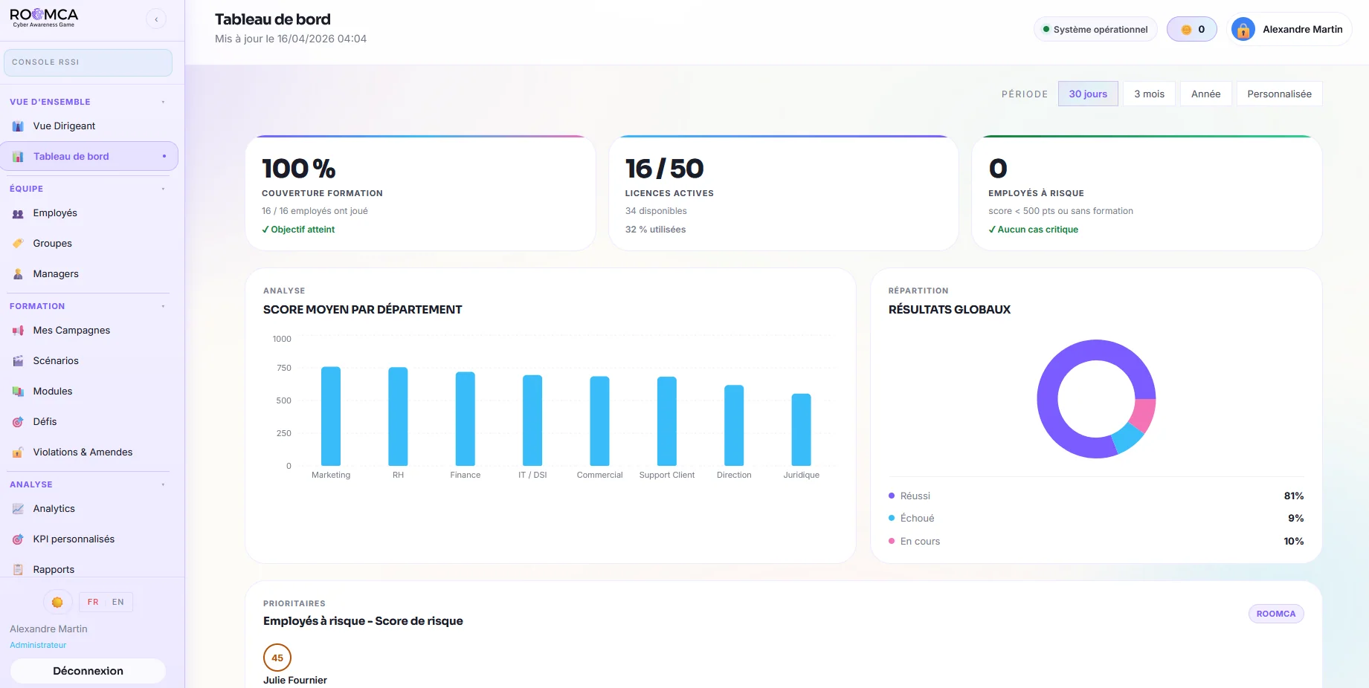The width and height of the screenshot is (1369, 688).
Task: Click the "34 disponibles" licences text
Action: [x=656, y=211]
